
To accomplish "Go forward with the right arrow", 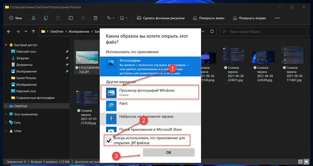I will [x=18, y=32].
